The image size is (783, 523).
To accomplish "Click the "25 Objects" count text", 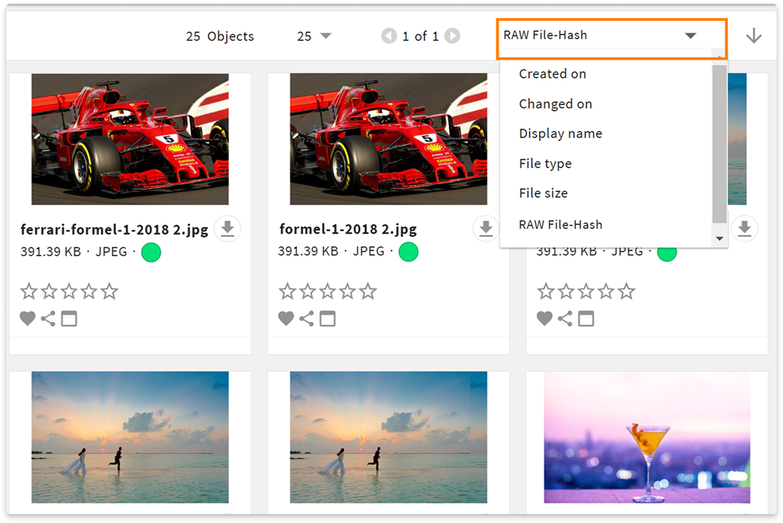I will pyautogui.click(x=220, y=37).
